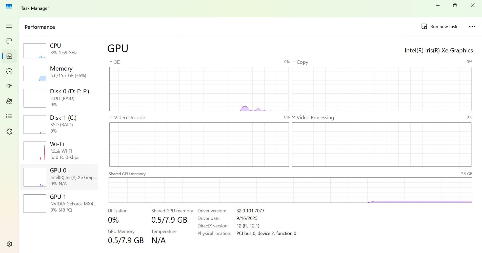Select CPU in performance list
Image resolution: width=482 pixels, height=253 pixels.
coord(59,51)
